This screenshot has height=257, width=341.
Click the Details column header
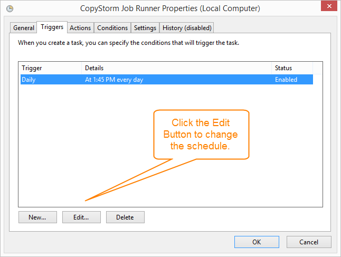pyautogui.click(x=177, y=68)
